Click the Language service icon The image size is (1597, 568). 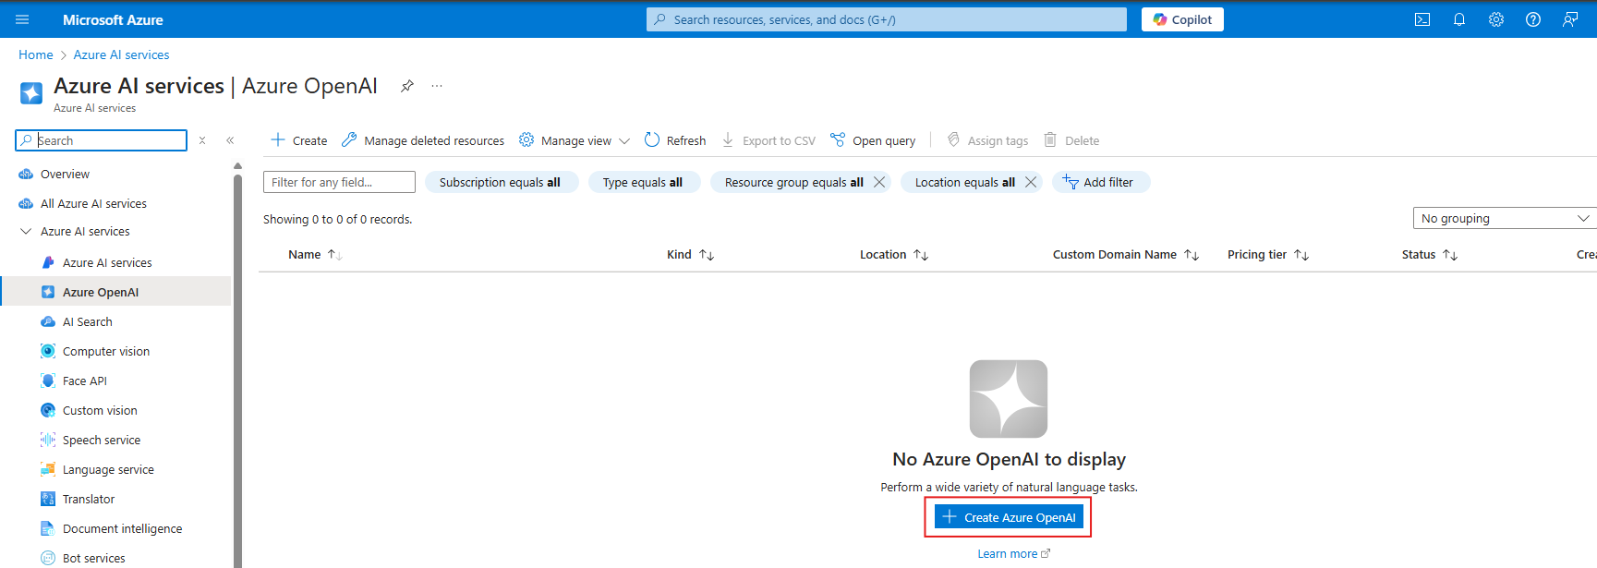pyautogui.click(x=48, y=469)
